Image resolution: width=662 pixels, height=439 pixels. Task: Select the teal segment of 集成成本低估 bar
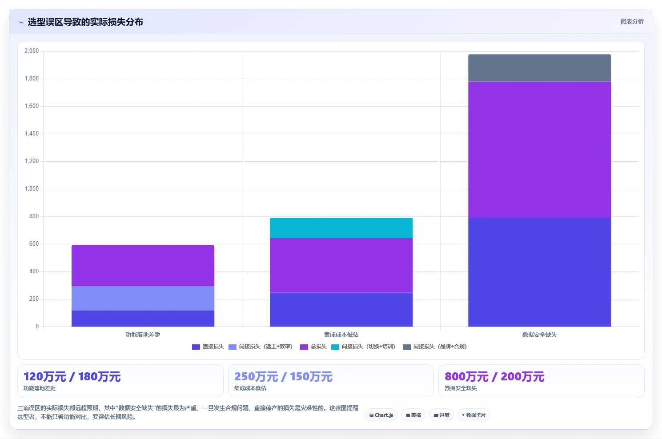click(341, 228)
